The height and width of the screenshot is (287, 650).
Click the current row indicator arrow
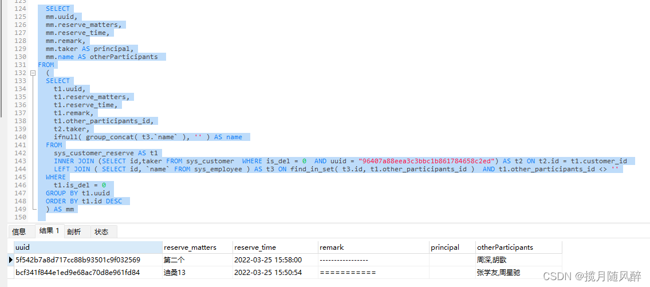click(x=11, y=260)
